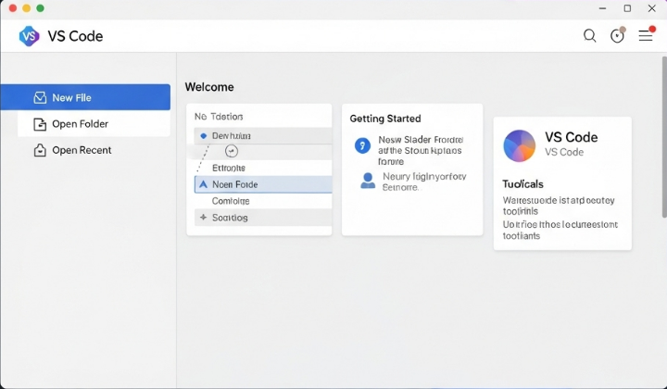Click the yellow minimize traffic light button
The height and width of the screenshot is (389, 667).
pyautogui.click(x=26, y=8)
